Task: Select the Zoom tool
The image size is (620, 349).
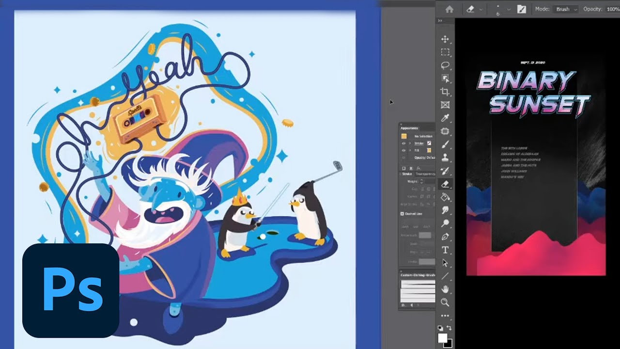Action: click(x=445, y=302)
